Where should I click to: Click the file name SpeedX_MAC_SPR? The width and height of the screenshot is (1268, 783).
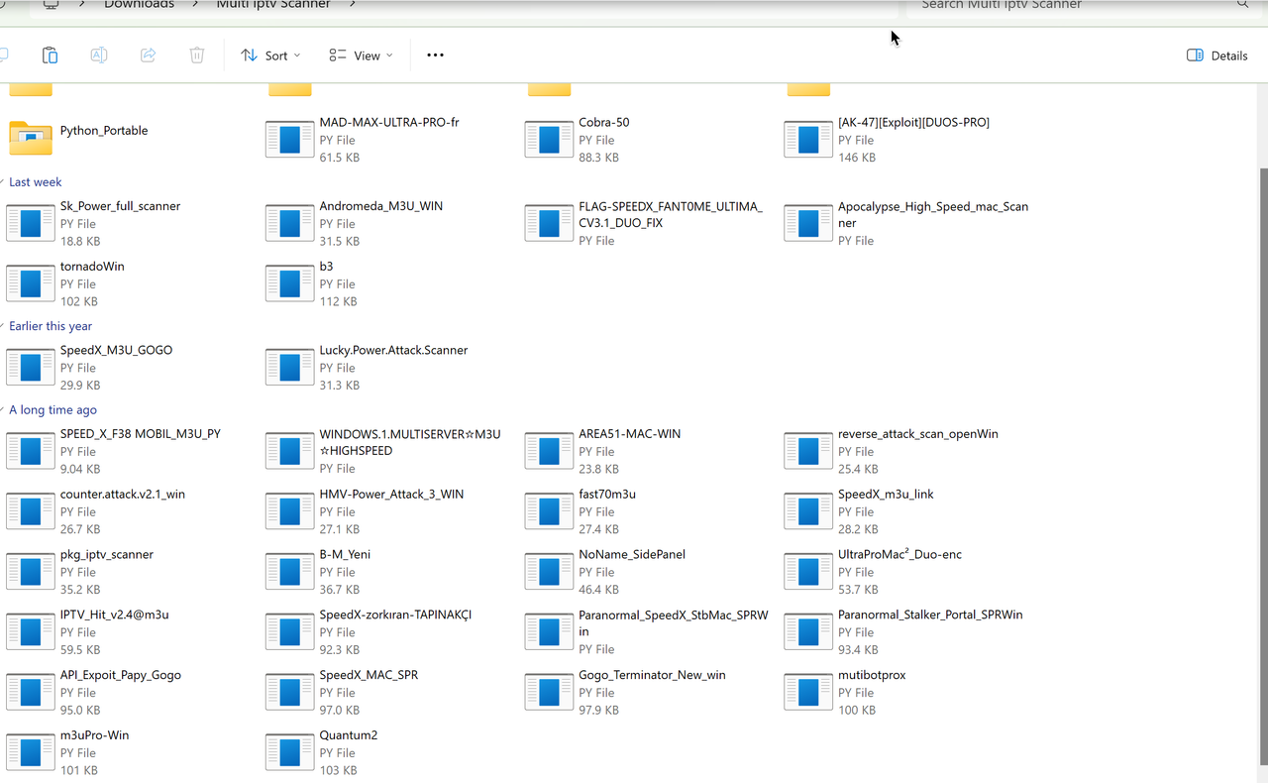(x=369, y=676)
